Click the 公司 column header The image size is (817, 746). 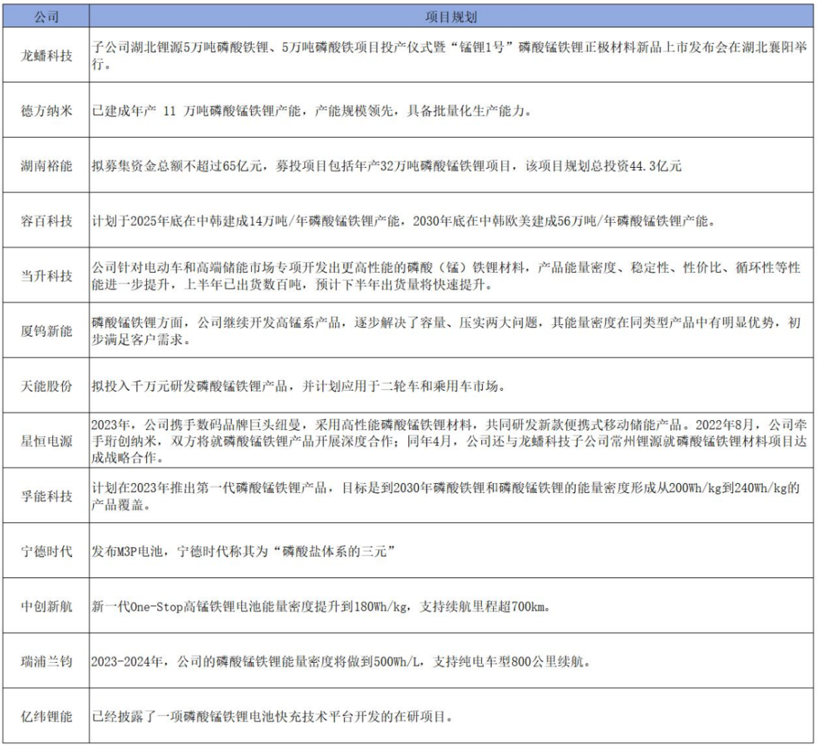46,14
